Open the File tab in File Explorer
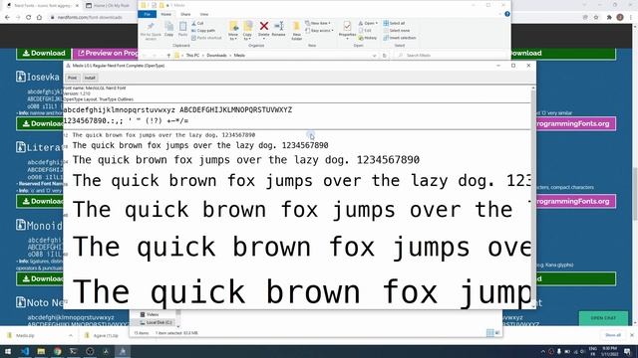The height and width of the screenshot is (358, 638). point(147,14)
